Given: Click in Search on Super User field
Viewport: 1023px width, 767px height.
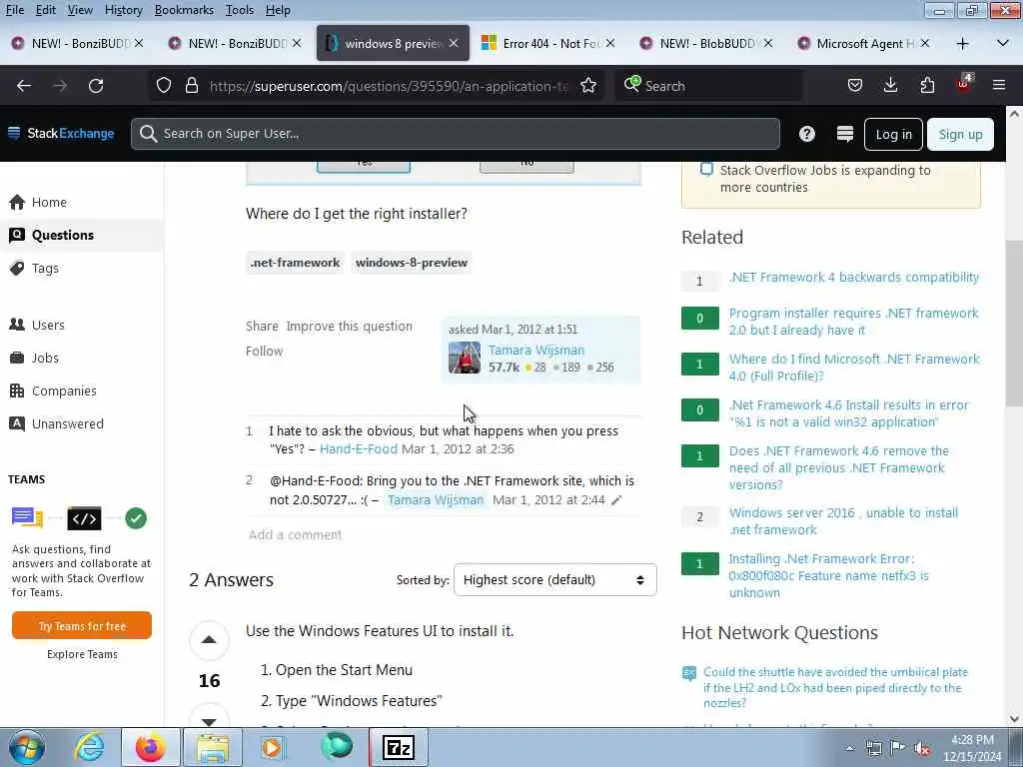Looking at the screenshot, I should [456, 134].
